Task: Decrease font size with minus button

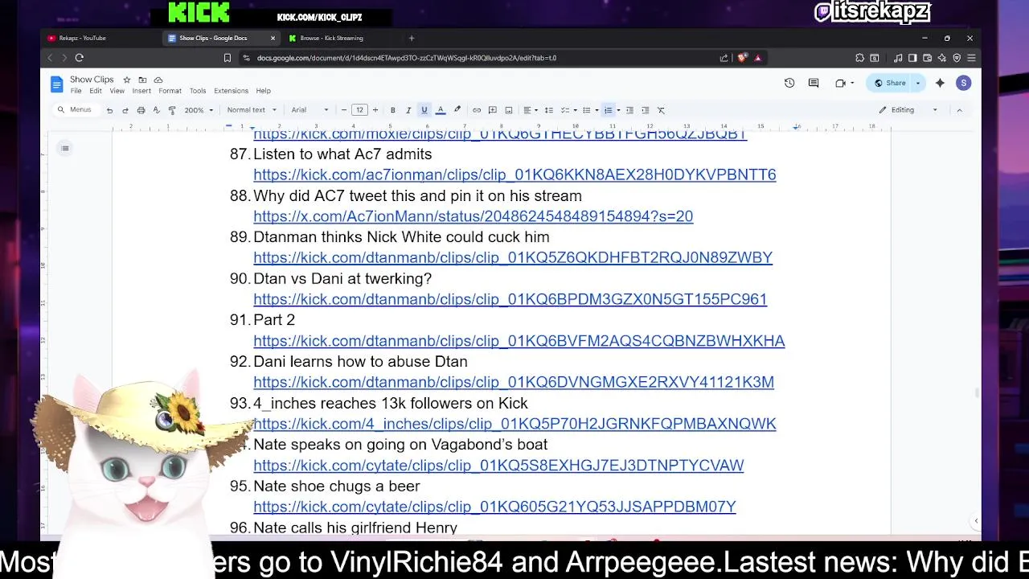Action: [x=344, y=110]
